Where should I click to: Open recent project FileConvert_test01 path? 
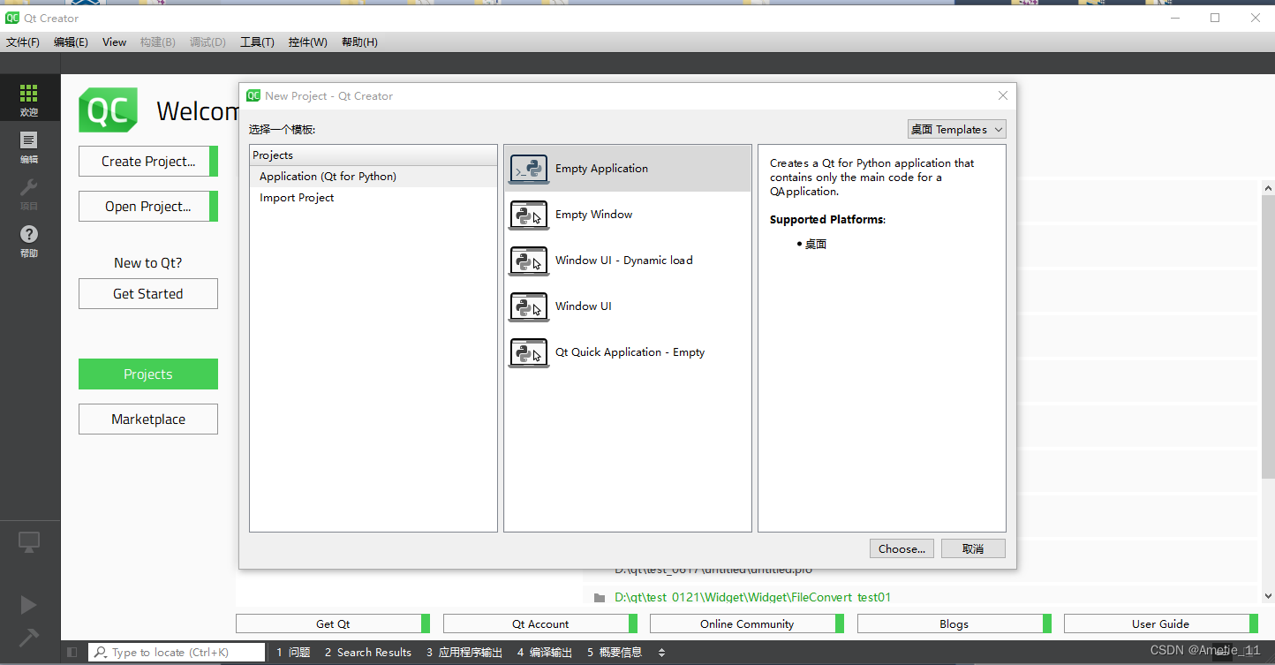point(753,598)
